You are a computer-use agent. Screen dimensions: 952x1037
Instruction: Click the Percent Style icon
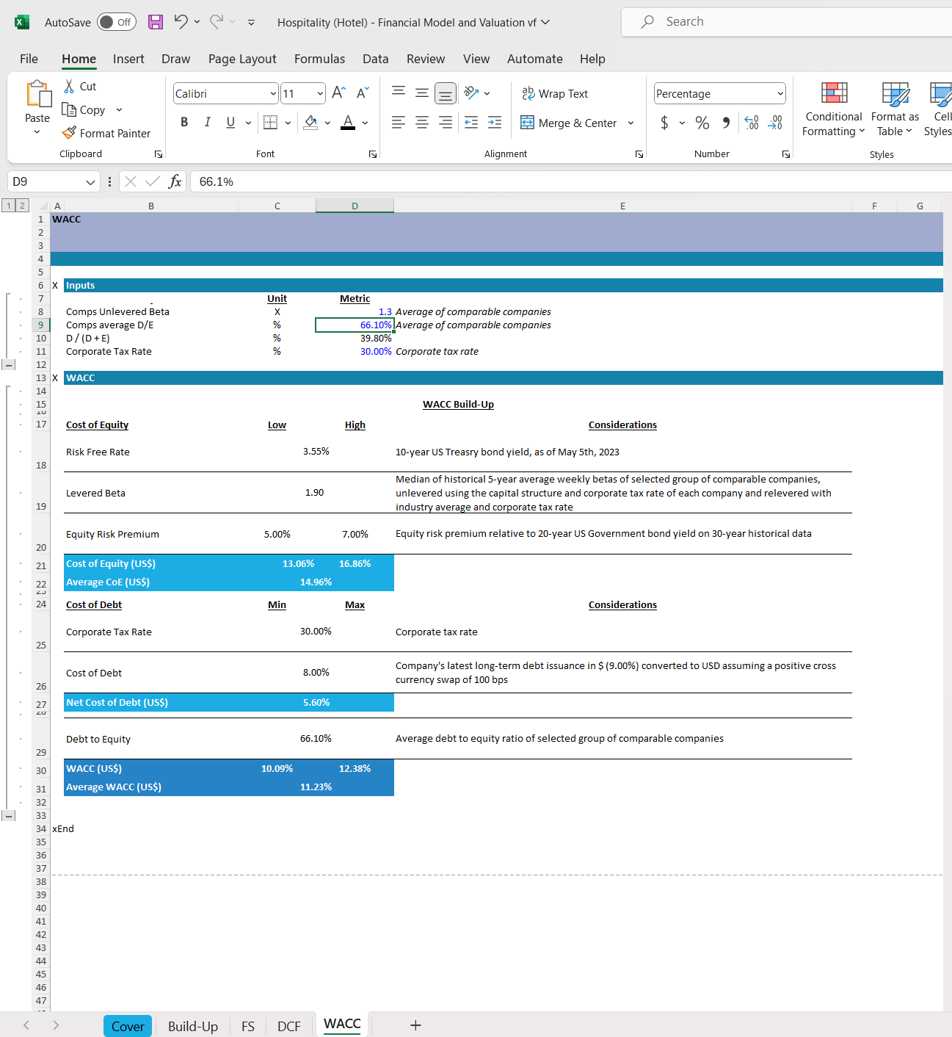tap(702, 123)
